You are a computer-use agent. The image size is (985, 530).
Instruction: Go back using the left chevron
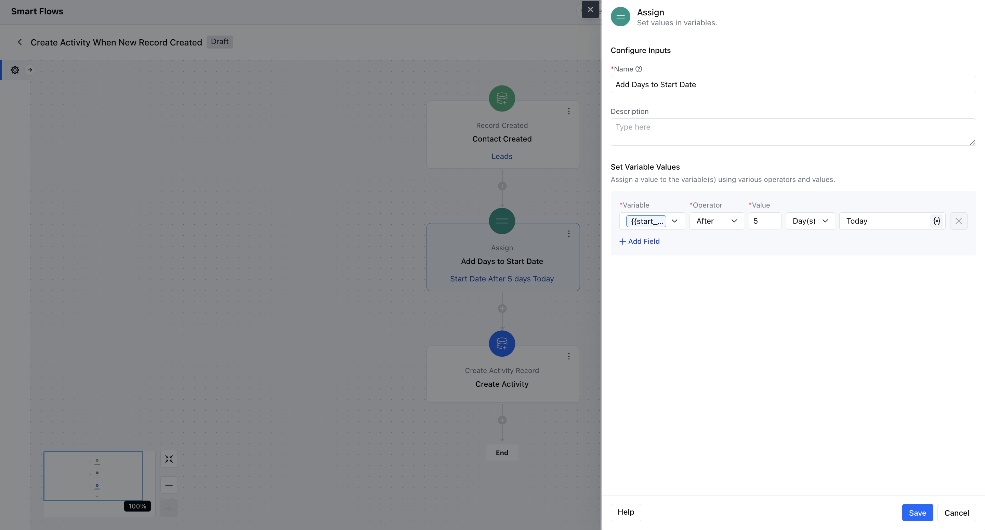(20, 42)
